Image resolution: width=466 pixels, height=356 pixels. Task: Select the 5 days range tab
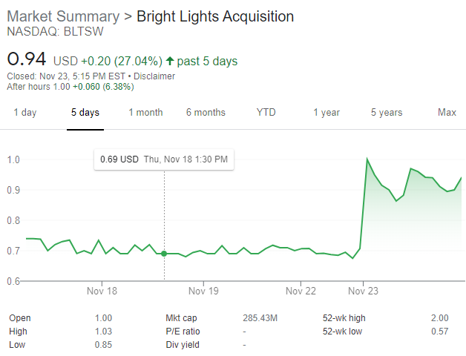[85, 112]
